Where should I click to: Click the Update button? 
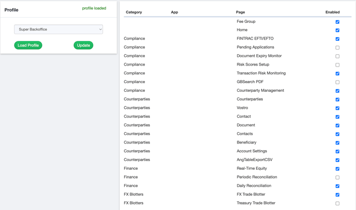pos(83,45)
